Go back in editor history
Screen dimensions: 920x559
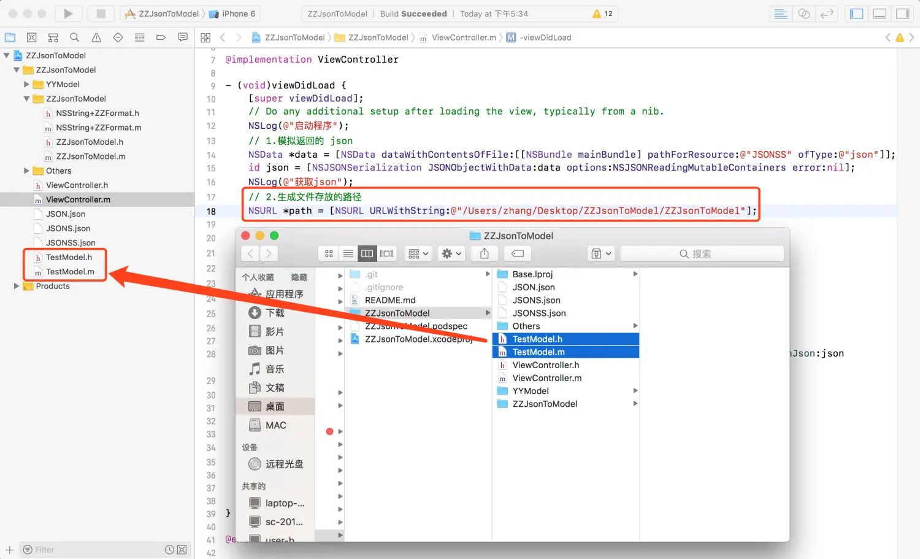click(x=223, y=37)
